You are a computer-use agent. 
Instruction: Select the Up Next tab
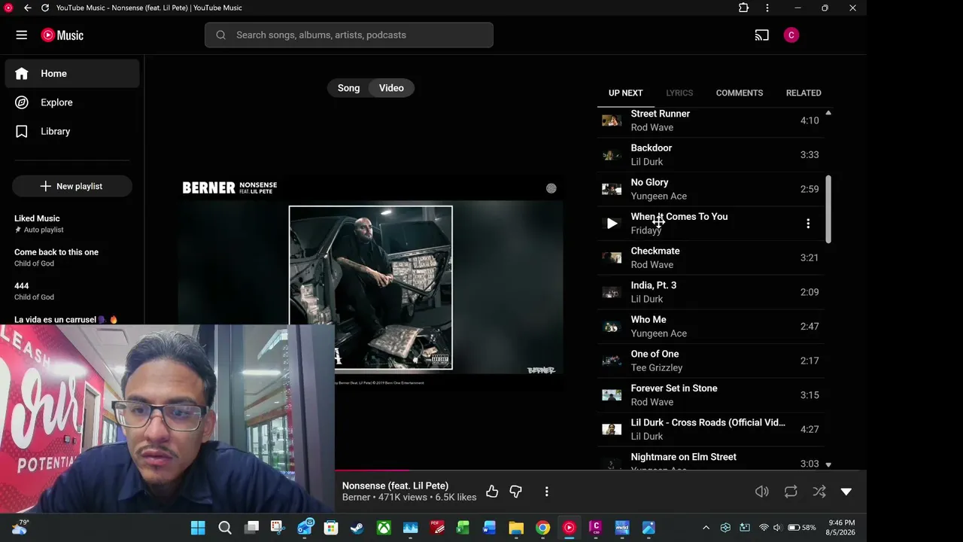click(626, 93)
